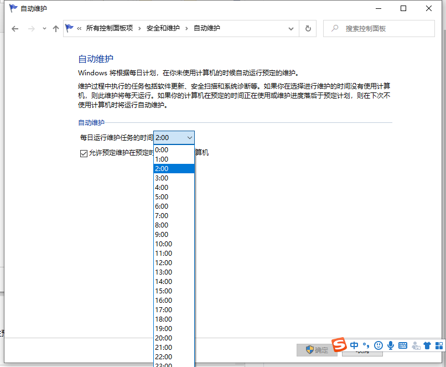The width and height of the screenshot is (446, 367).
Task: Refresh the page with the refresh icon
Action: (308, 28)
